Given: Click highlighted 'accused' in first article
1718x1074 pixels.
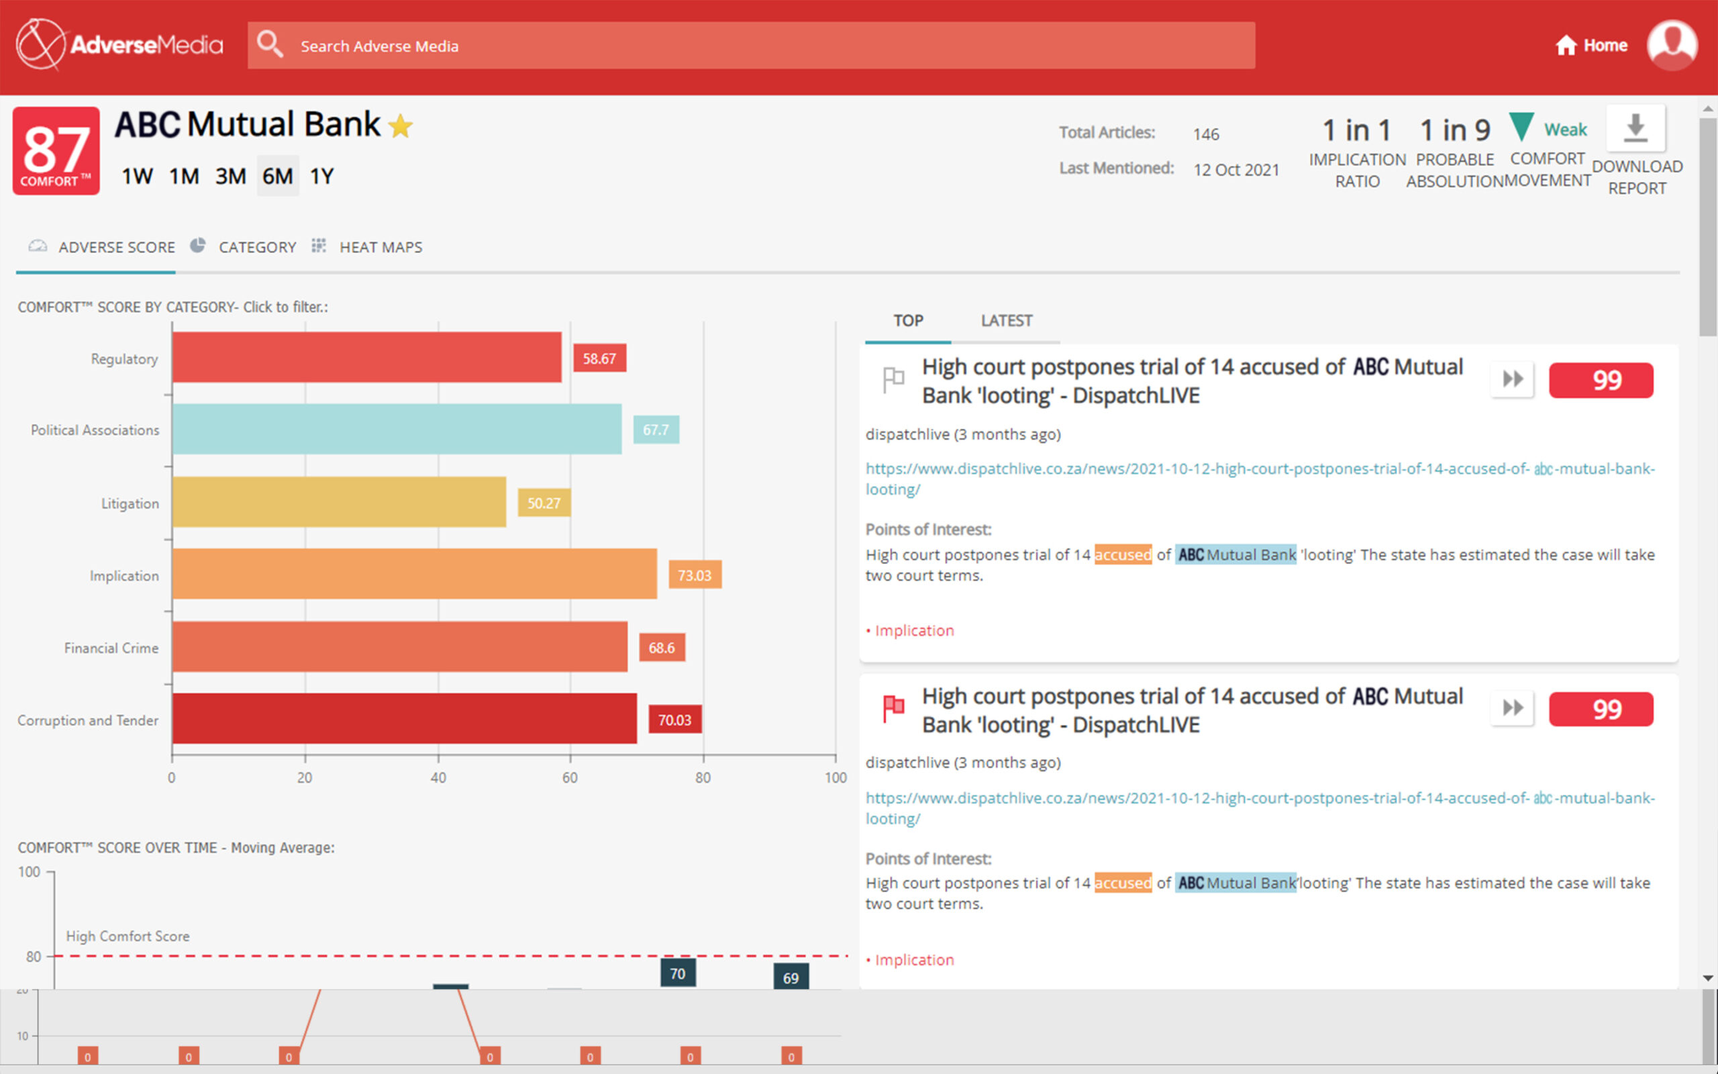Looking at the screenshot, I should click(1123, 554).
